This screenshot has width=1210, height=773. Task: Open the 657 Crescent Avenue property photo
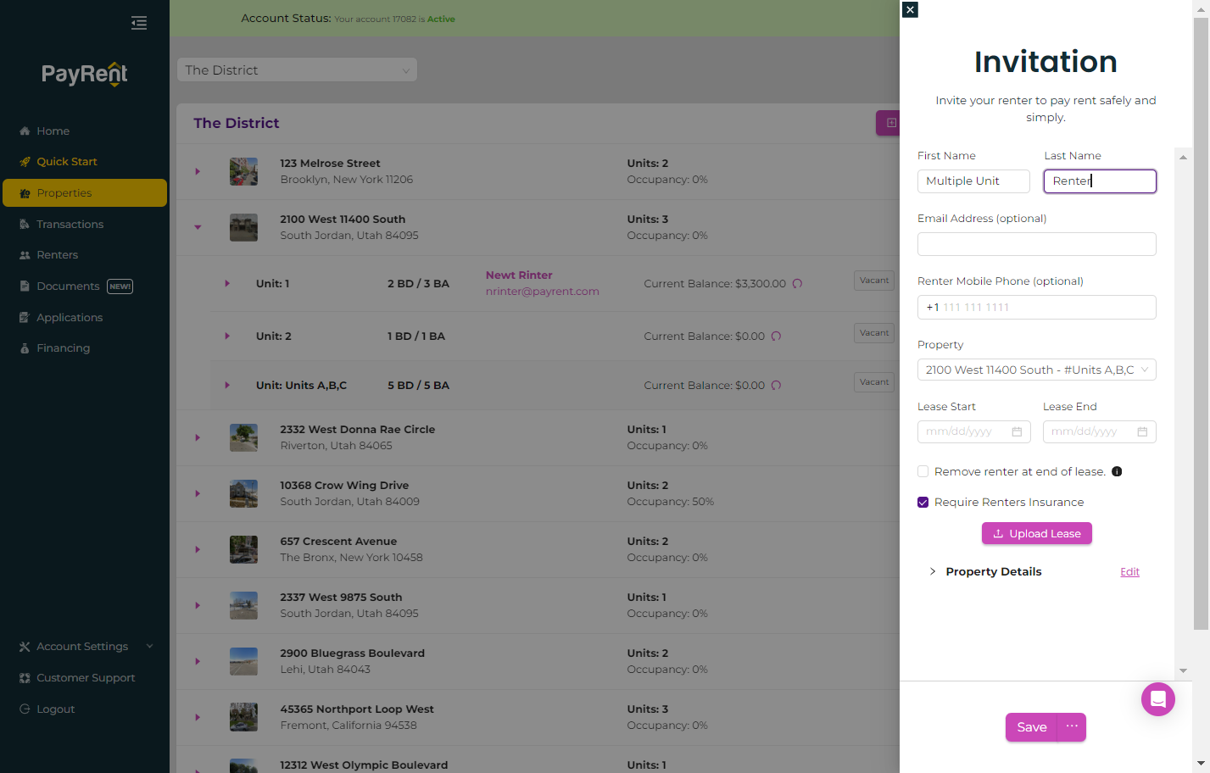pos(243,549)
